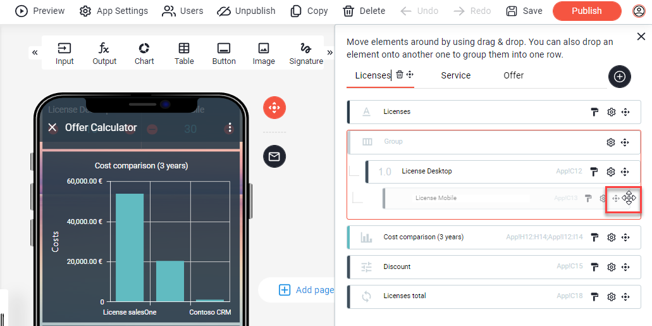Open settings gear for License Desktop
This screenshot has width=652, height=326.
pos(611,171)
